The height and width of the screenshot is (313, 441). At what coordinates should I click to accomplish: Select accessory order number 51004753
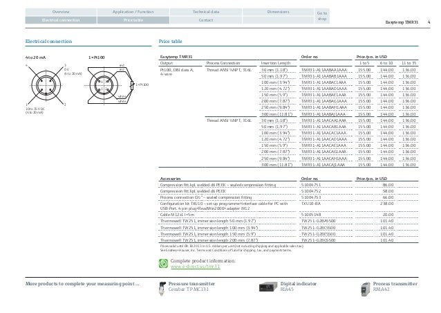pos(311,197)
